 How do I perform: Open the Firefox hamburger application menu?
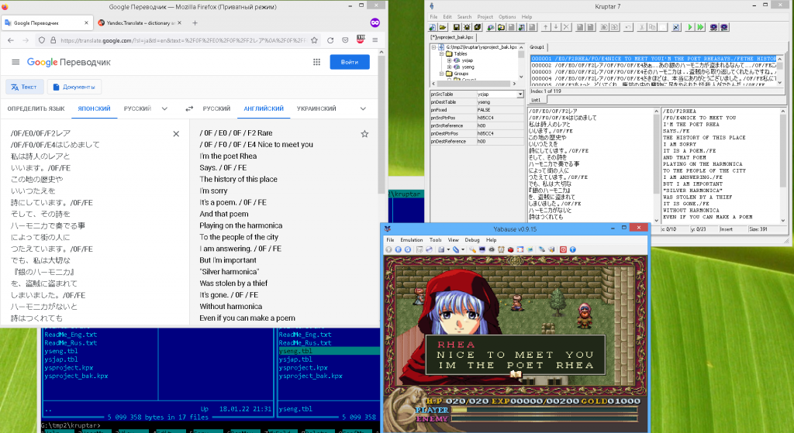375,40
